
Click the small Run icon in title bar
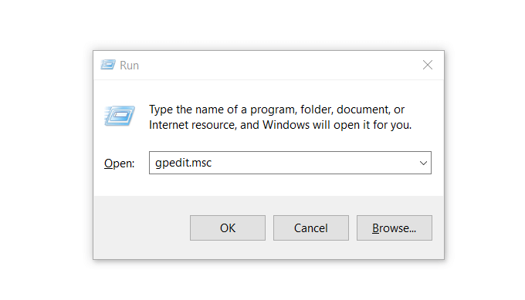pos(108,65)
